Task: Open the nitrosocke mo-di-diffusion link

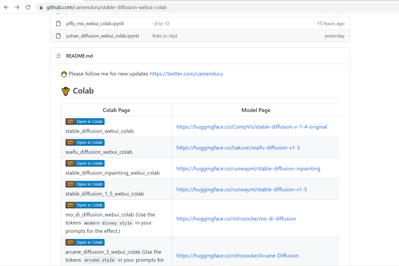Action: tap(236, 219)
